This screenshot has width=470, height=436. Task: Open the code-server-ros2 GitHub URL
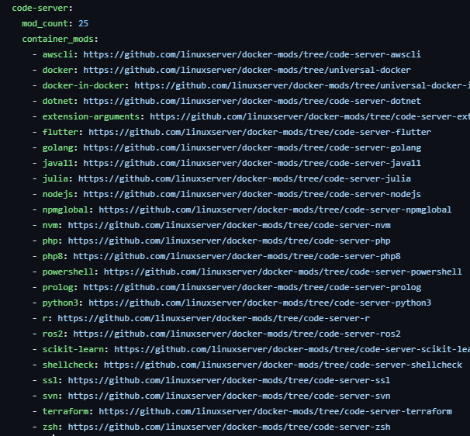pyautogui.click(x=237, y=334)
